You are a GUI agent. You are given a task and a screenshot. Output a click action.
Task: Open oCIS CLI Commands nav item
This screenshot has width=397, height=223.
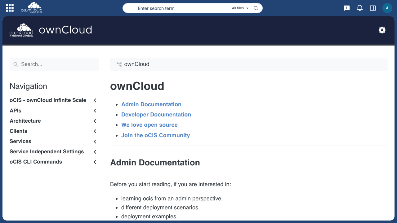point(36,162)
